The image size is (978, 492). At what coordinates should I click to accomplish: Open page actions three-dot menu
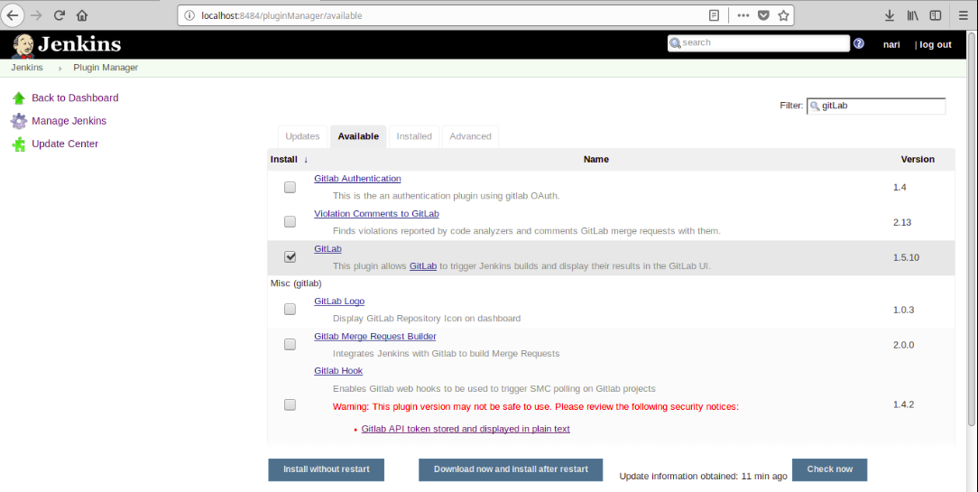743,15
